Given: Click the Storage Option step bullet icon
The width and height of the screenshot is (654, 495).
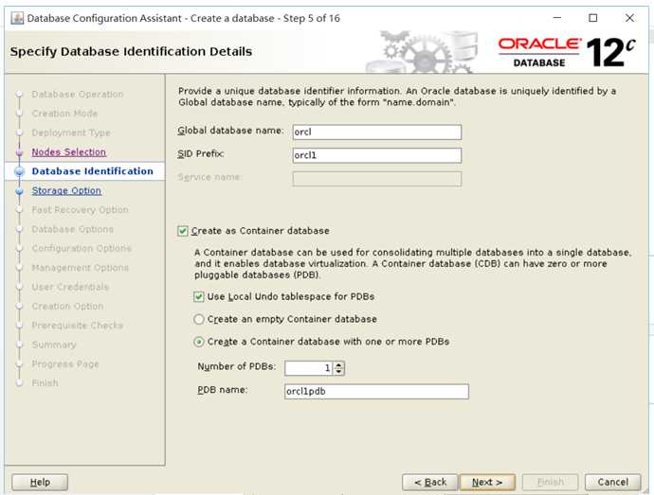Looking at the screenshot, I should coord(19,191).
